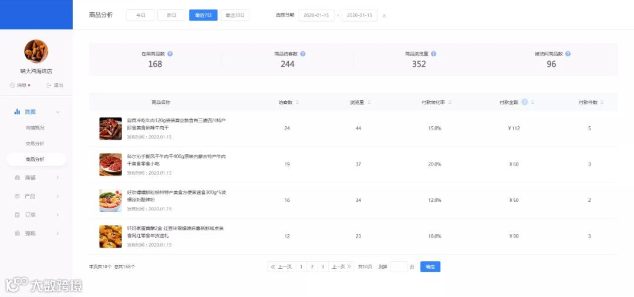This screenshot has width=634, height=297.
Task: Expand the 订单 sidebar section
Action: click(x=58, y=215)
